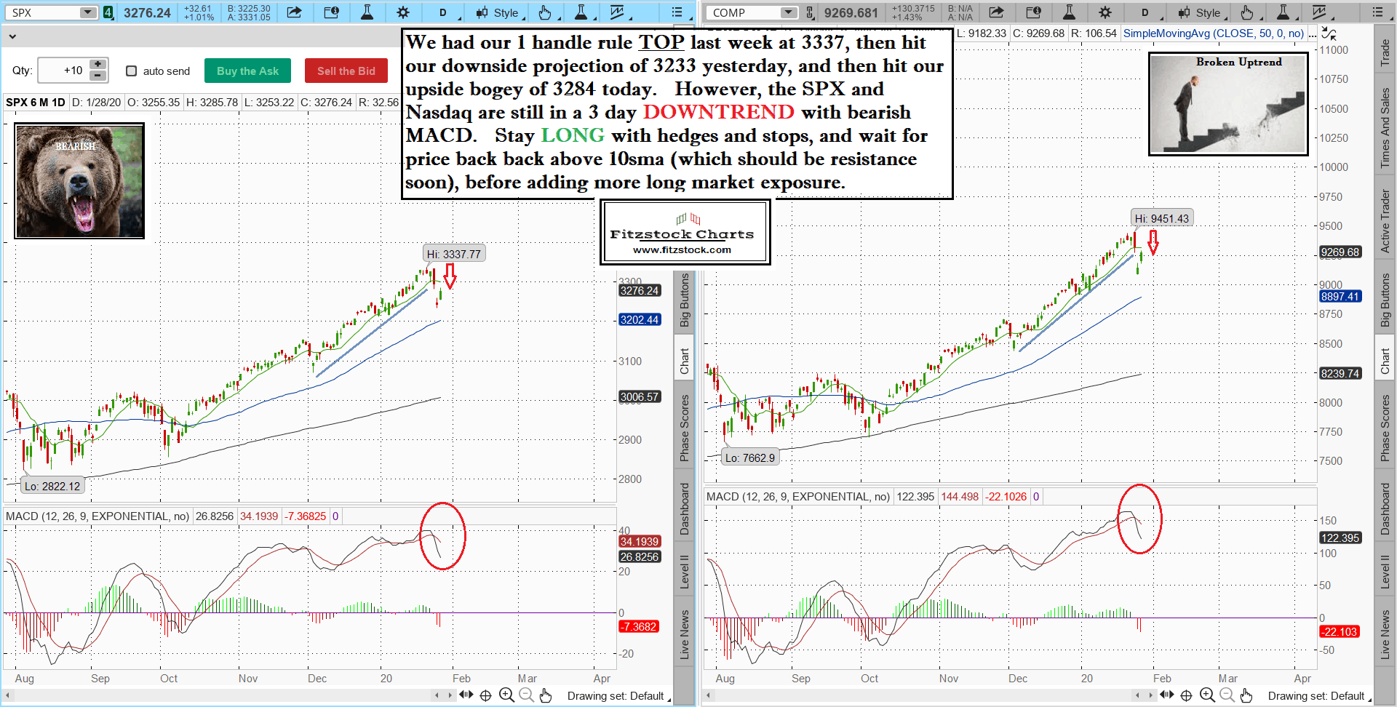Click the symbol info icon on COMP toolbar

coord(1033,12)
